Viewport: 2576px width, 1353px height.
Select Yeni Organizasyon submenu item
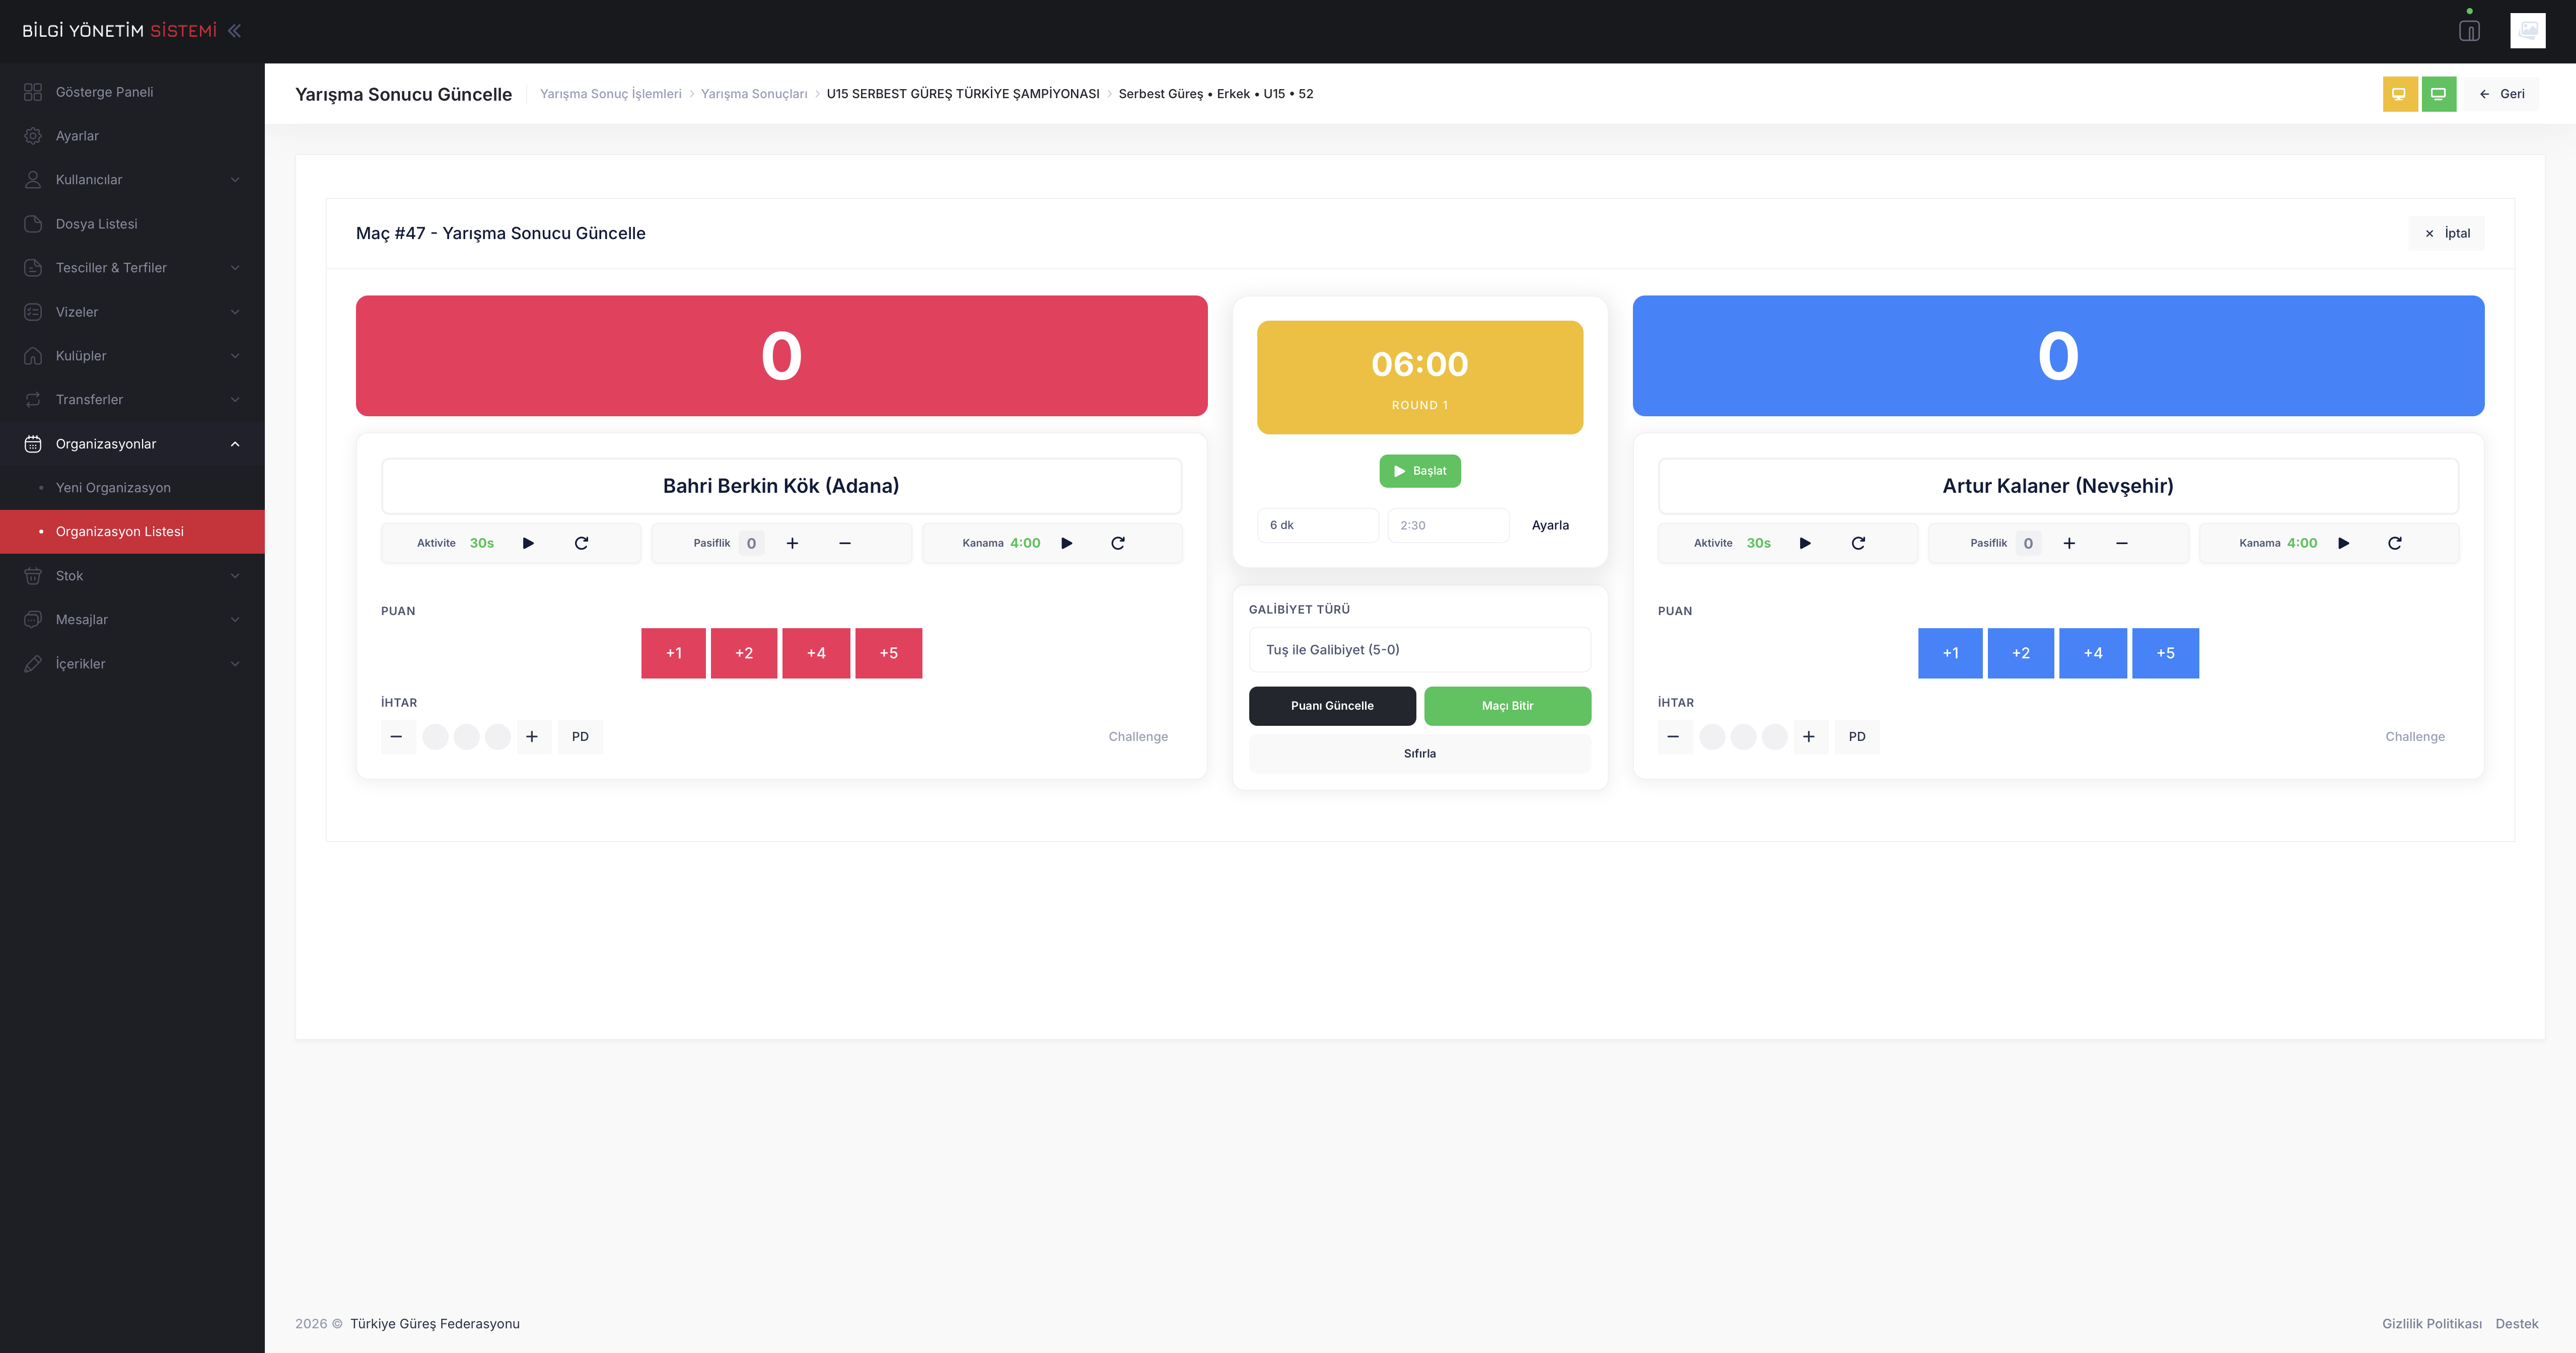(x=132, y=488)
